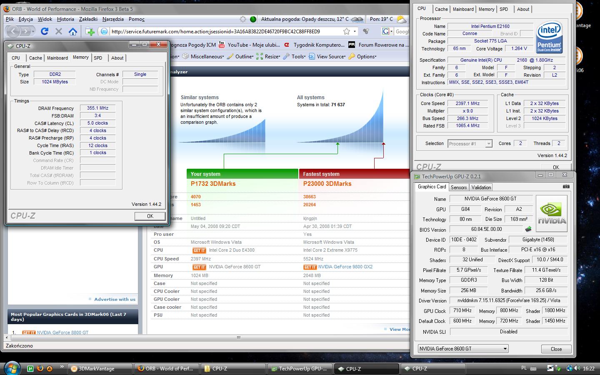The image size is (600, 375).
Task: Click the site identity icon beside URL
Action: [x=104, y=31]
